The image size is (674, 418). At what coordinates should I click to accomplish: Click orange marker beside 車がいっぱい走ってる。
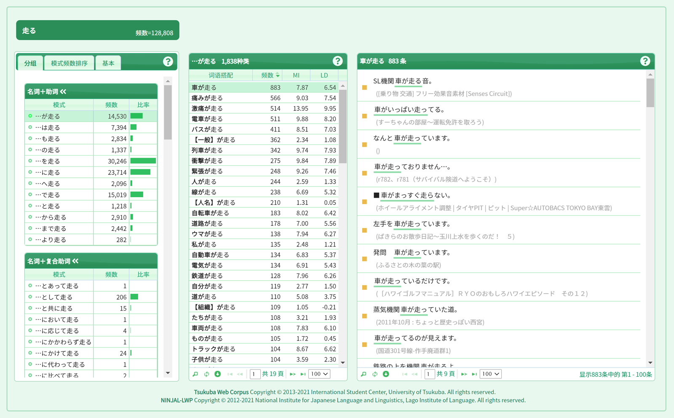click(364, 116)
